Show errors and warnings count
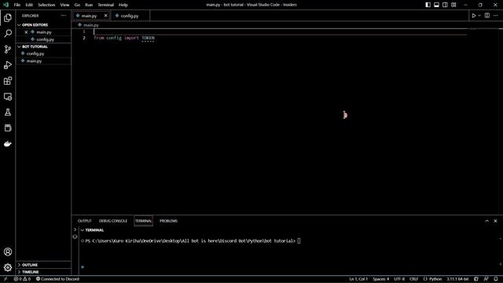This screenshot has height=283, width=503. (x=22, y=279)
